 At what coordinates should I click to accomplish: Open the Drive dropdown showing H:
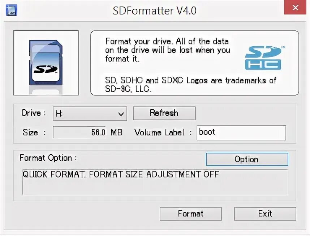pyautogui.click(x=90, y=114)
